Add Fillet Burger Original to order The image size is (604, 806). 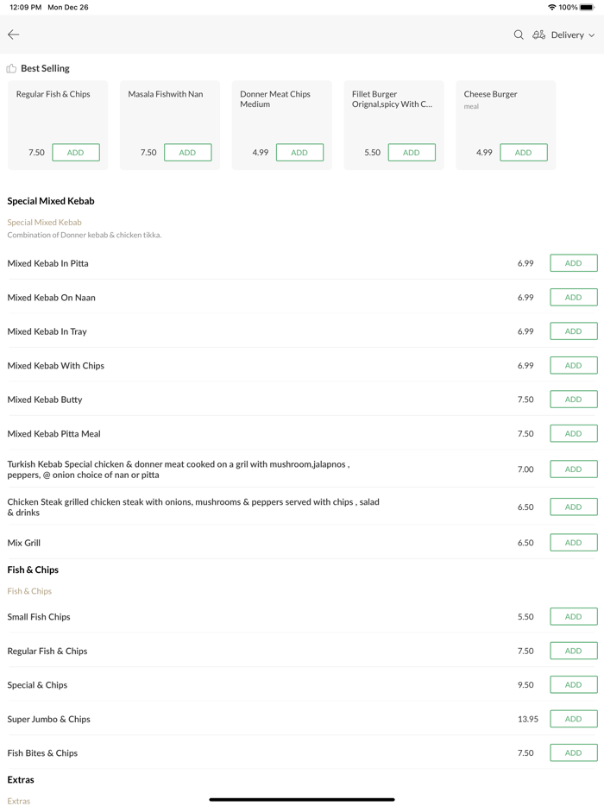(412, 153)
